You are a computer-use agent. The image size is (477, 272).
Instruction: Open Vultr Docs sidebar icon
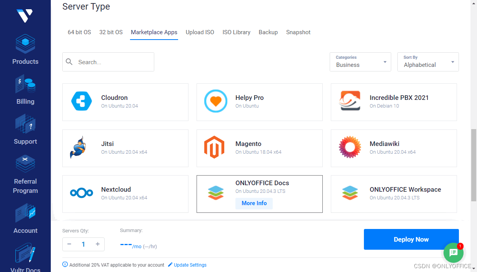25,253
